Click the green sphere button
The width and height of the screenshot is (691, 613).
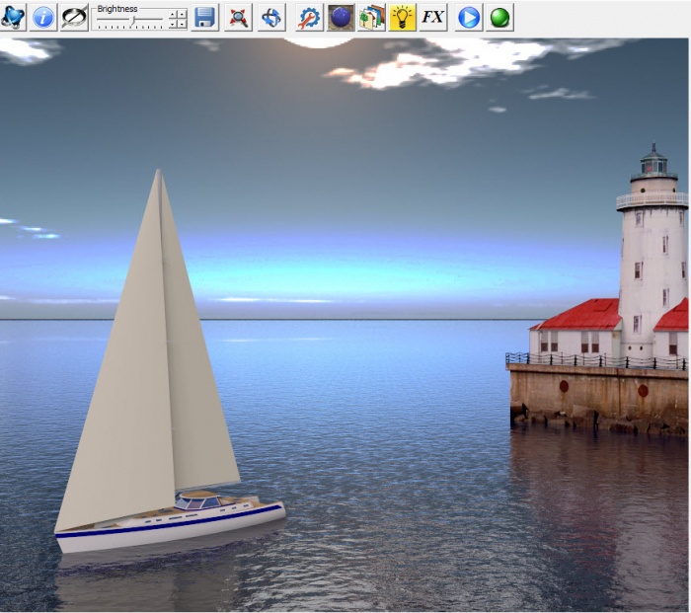[x=499, y=17]
